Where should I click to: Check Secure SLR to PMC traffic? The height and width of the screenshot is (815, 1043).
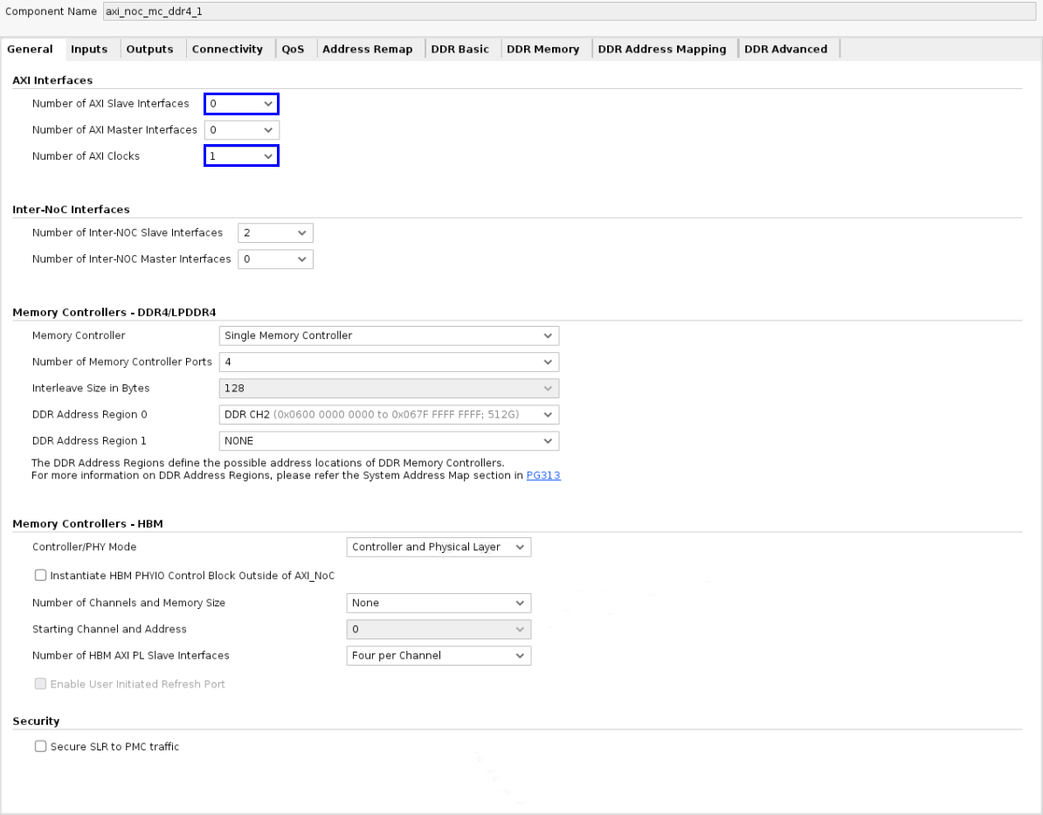click(x=40, y=747)
